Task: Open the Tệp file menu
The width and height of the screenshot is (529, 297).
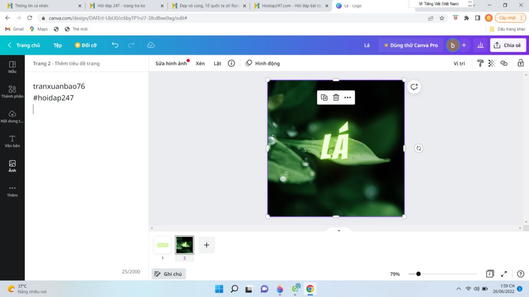Action: pos(58,45)
